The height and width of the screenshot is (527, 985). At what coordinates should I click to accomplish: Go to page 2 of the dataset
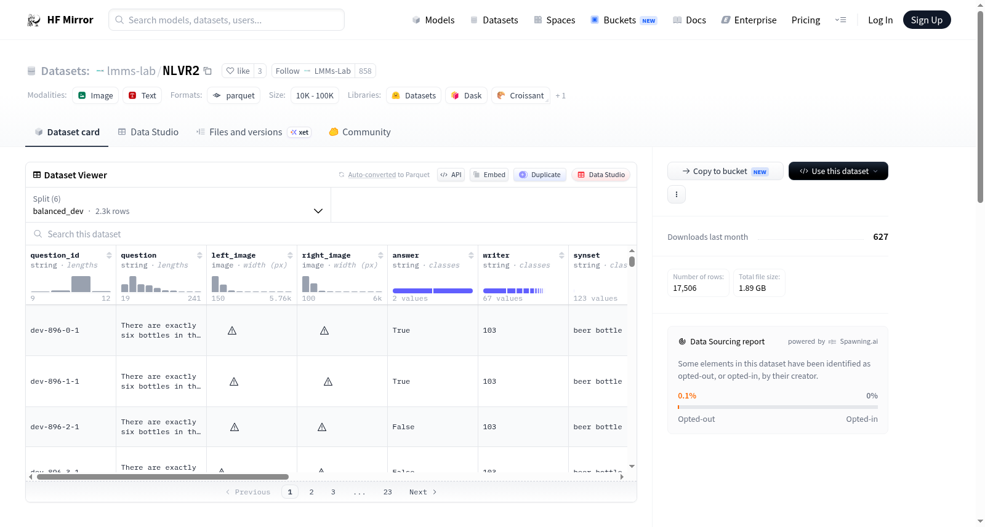coord(312,492)
